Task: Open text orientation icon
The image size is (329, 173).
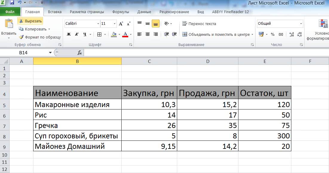Action: pyautogui.click(x=167, y=24)
